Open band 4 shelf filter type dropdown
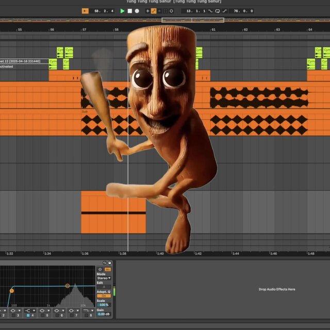Screen dimensions: 330x330 tap(30, 310)
